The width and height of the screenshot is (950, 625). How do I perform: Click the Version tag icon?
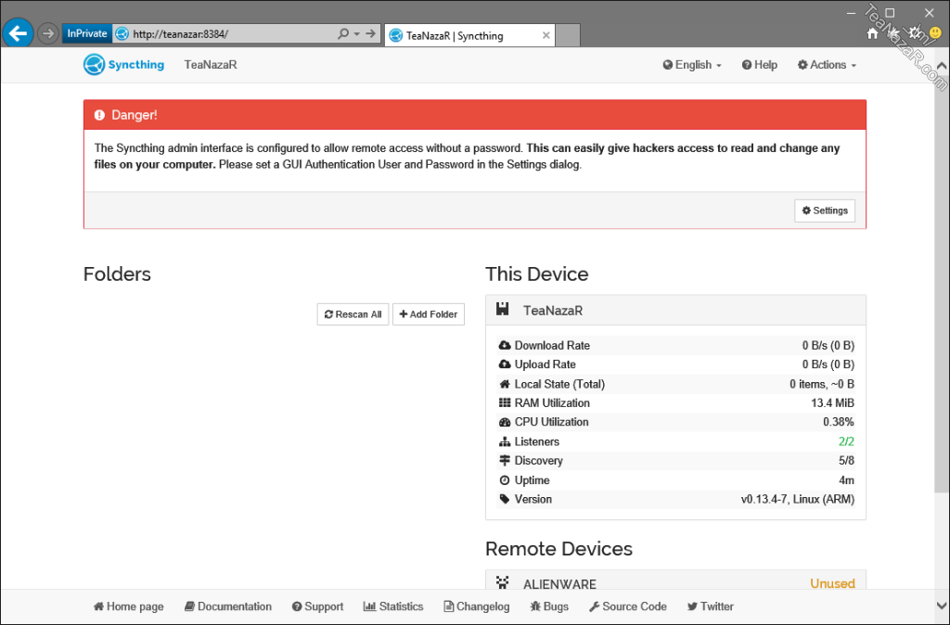(x=504, y=499)
